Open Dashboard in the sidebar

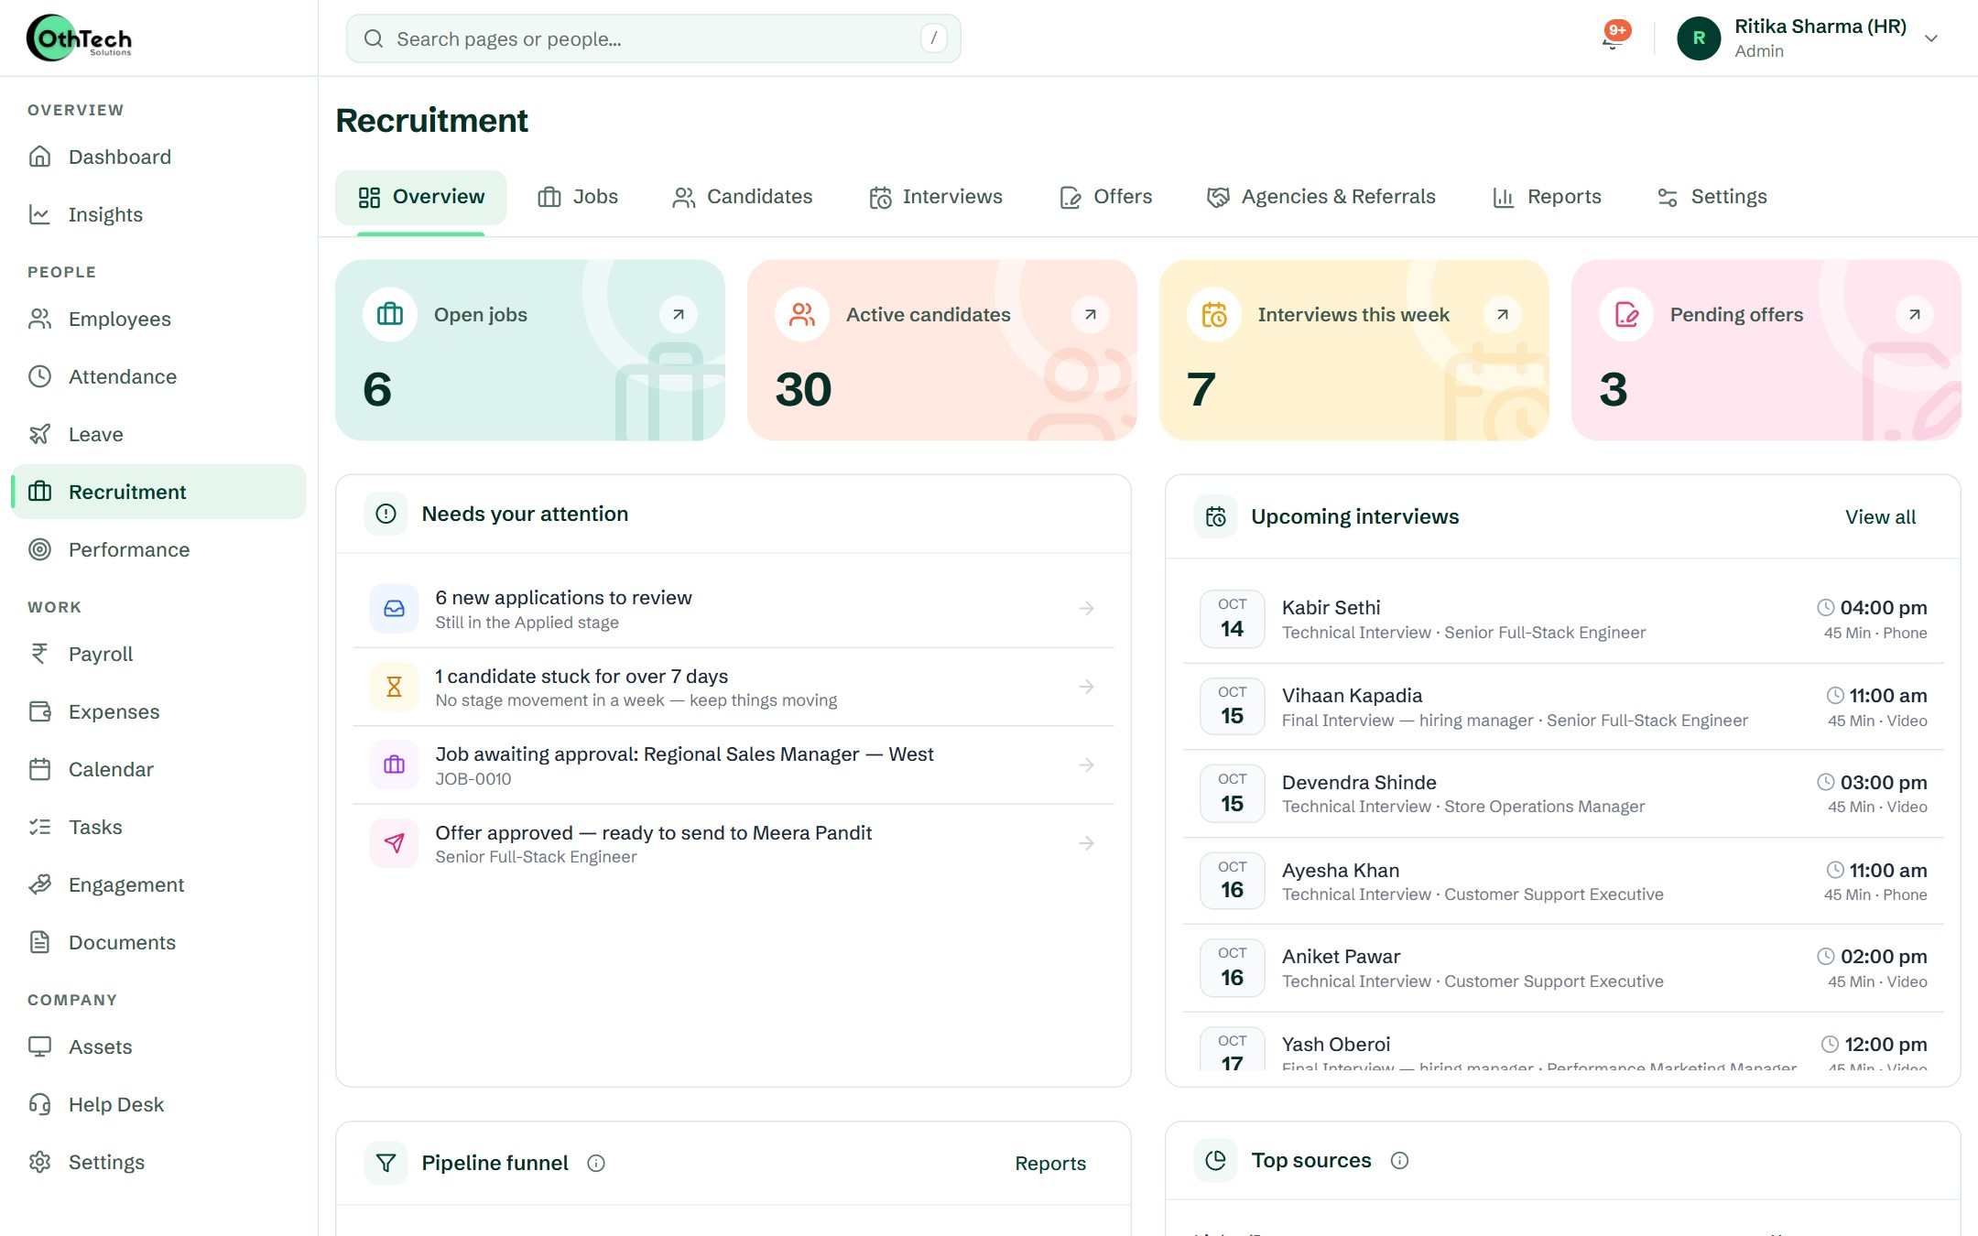pos(158,157)
